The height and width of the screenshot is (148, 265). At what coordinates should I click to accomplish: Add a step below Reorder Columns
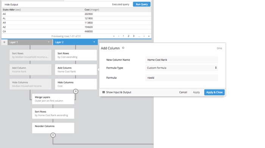(53, 135)
